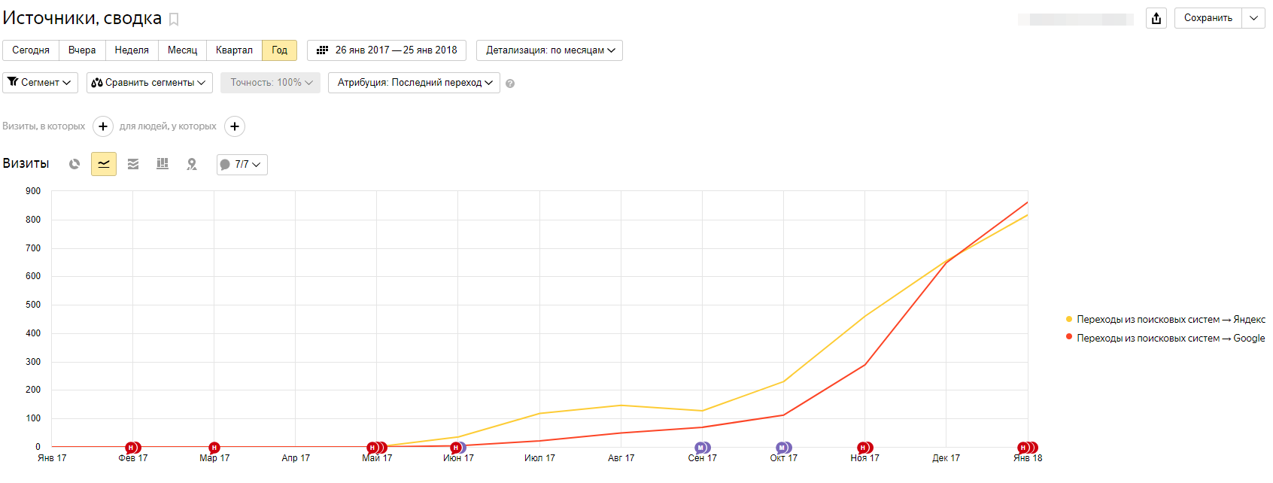Select the Неделя period tab

132,50
